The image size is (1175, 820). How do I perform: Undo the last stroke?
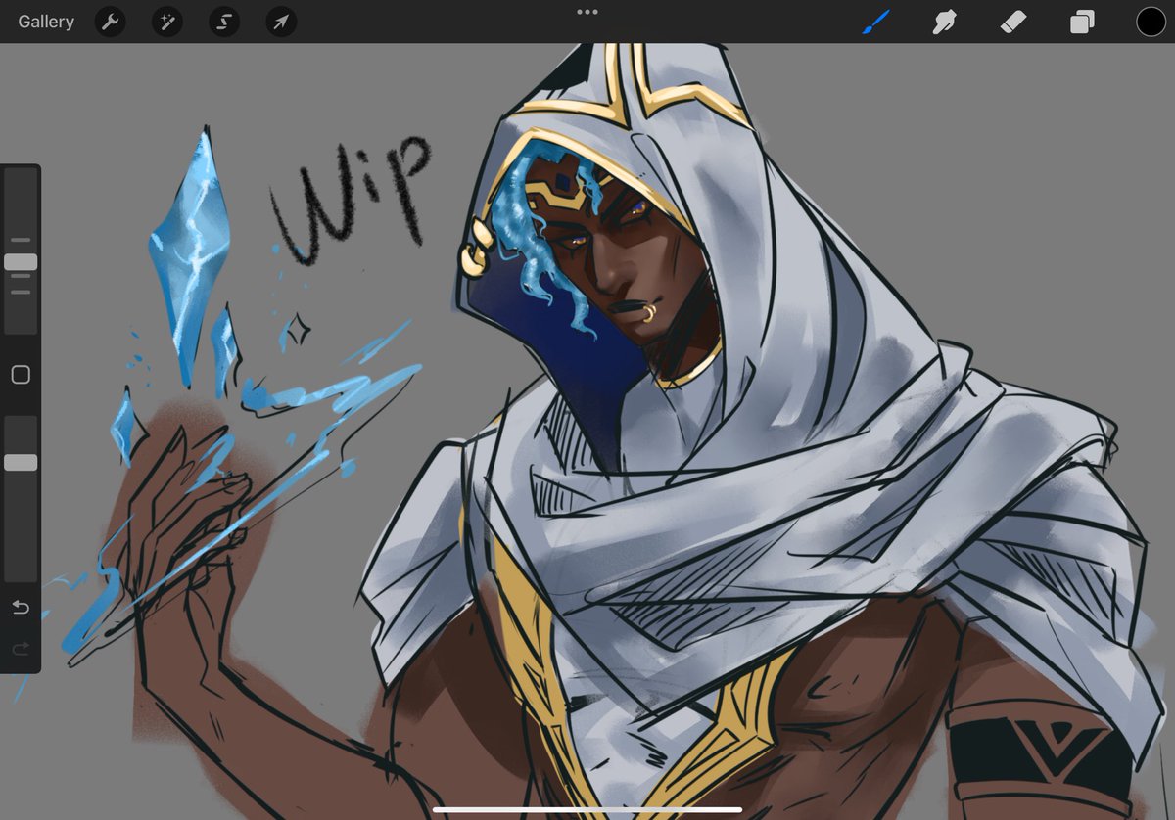[21, 608]
